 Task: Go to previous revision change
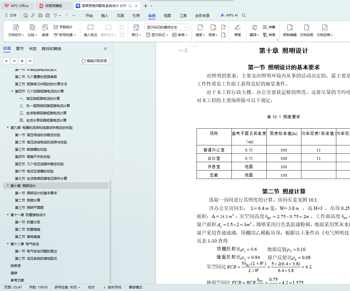click(x=223, y=27)
